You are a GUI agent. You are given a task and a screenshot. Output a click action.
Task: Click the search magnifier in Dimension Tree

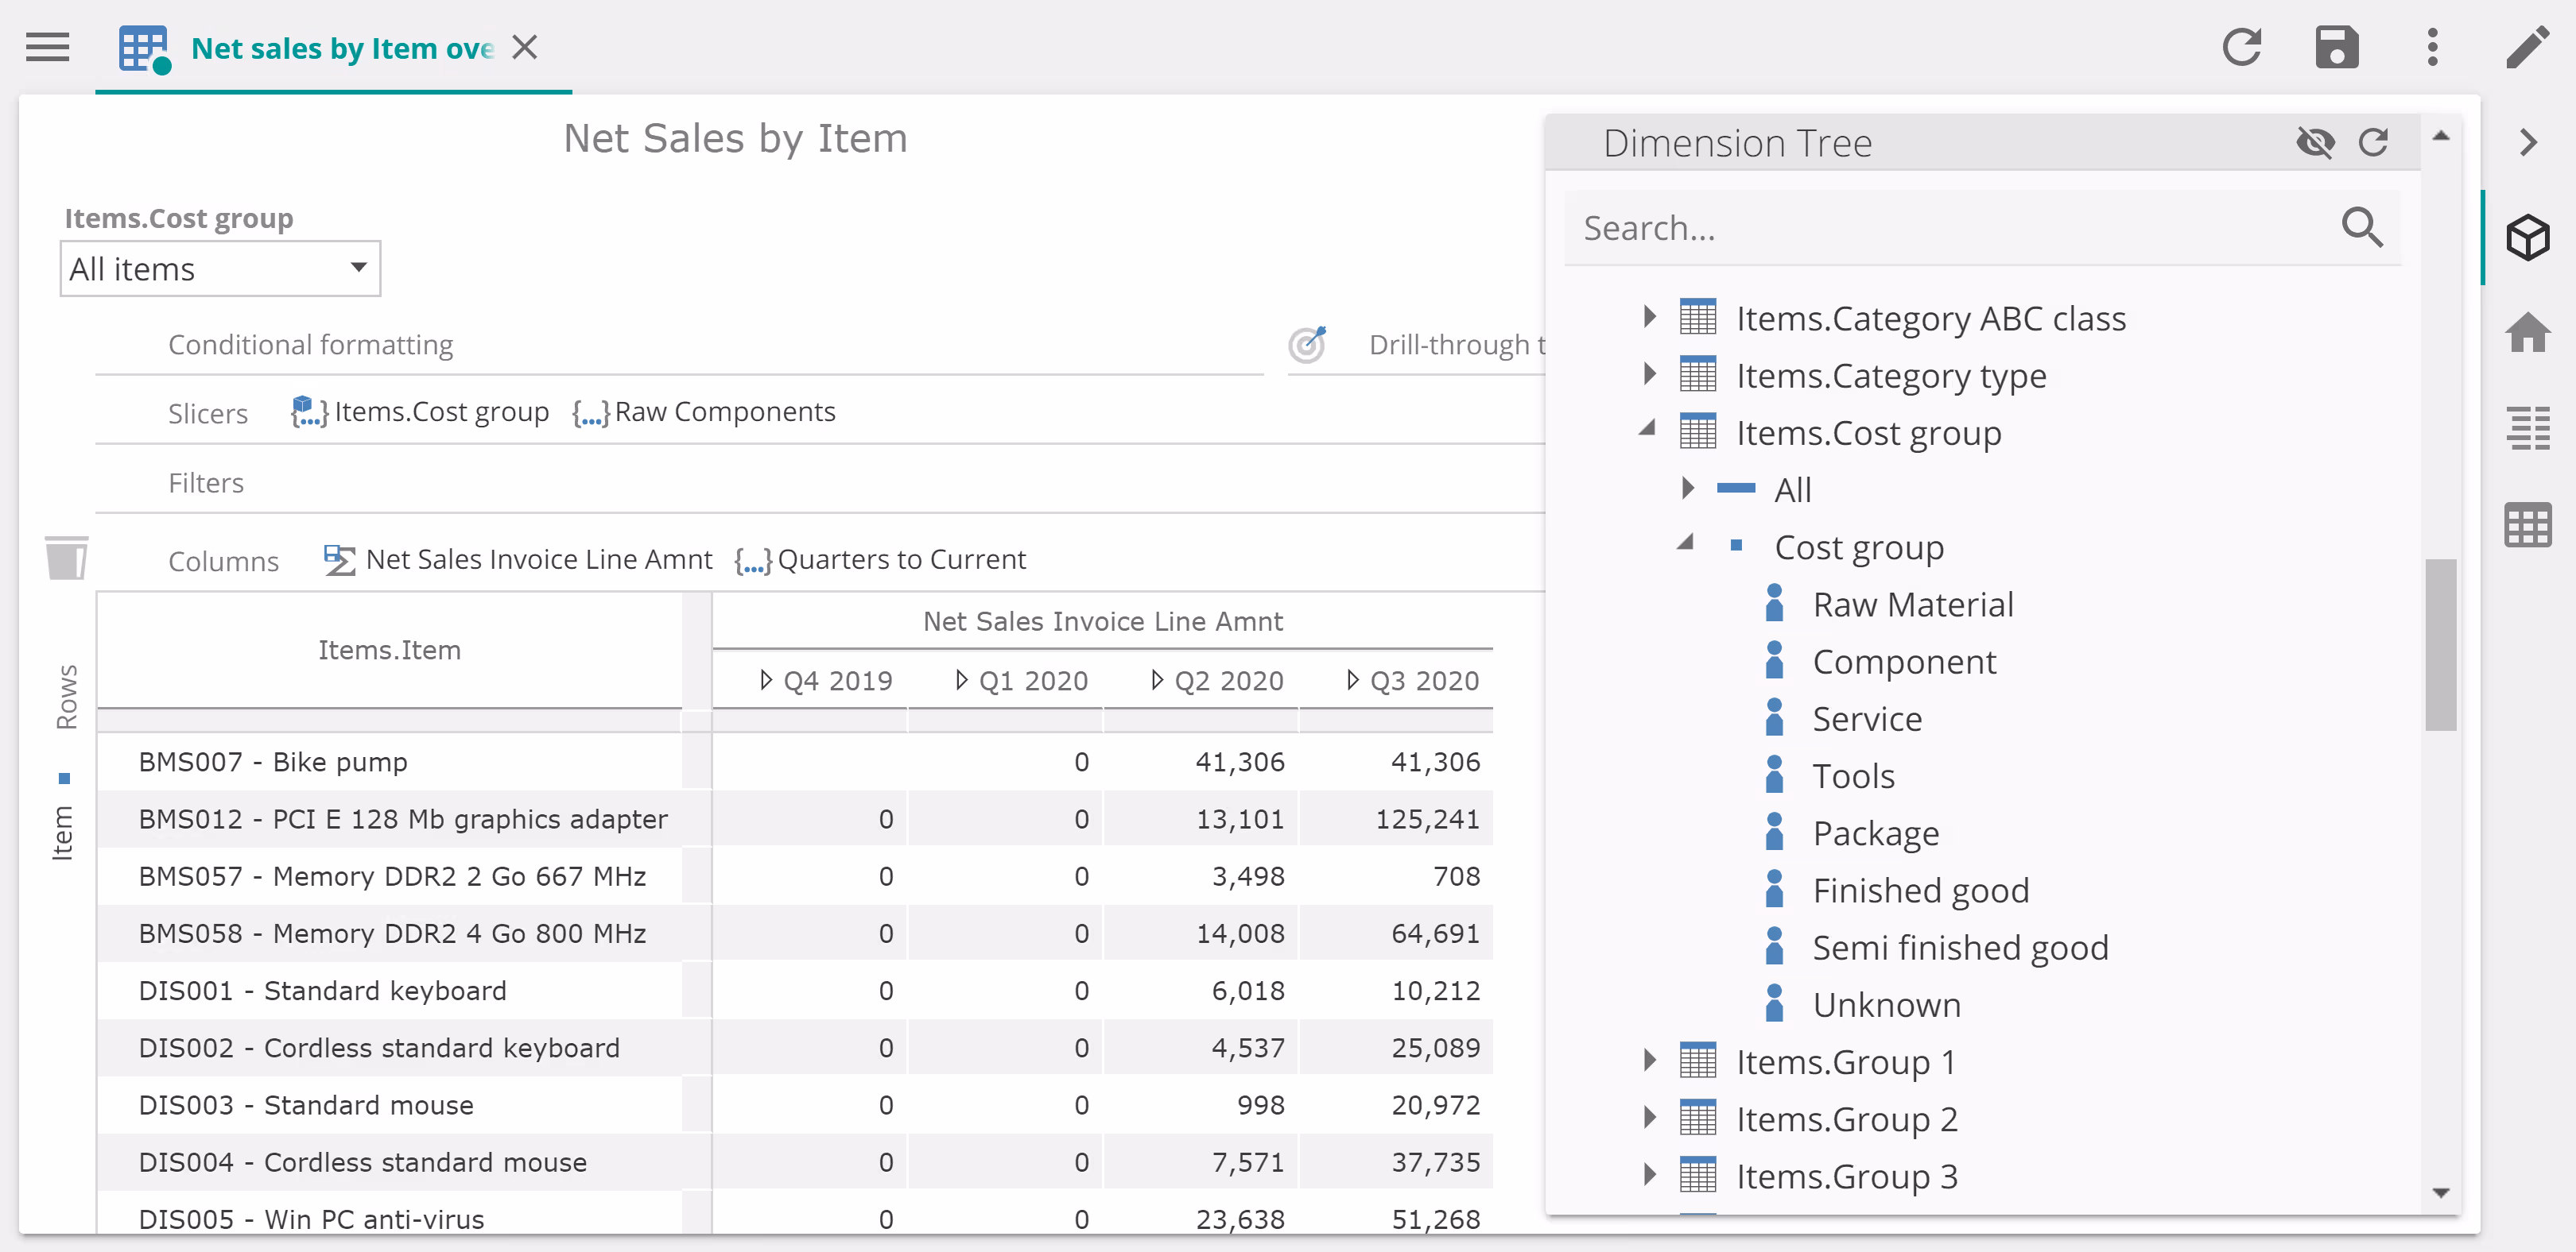(x=2361, y=228)
